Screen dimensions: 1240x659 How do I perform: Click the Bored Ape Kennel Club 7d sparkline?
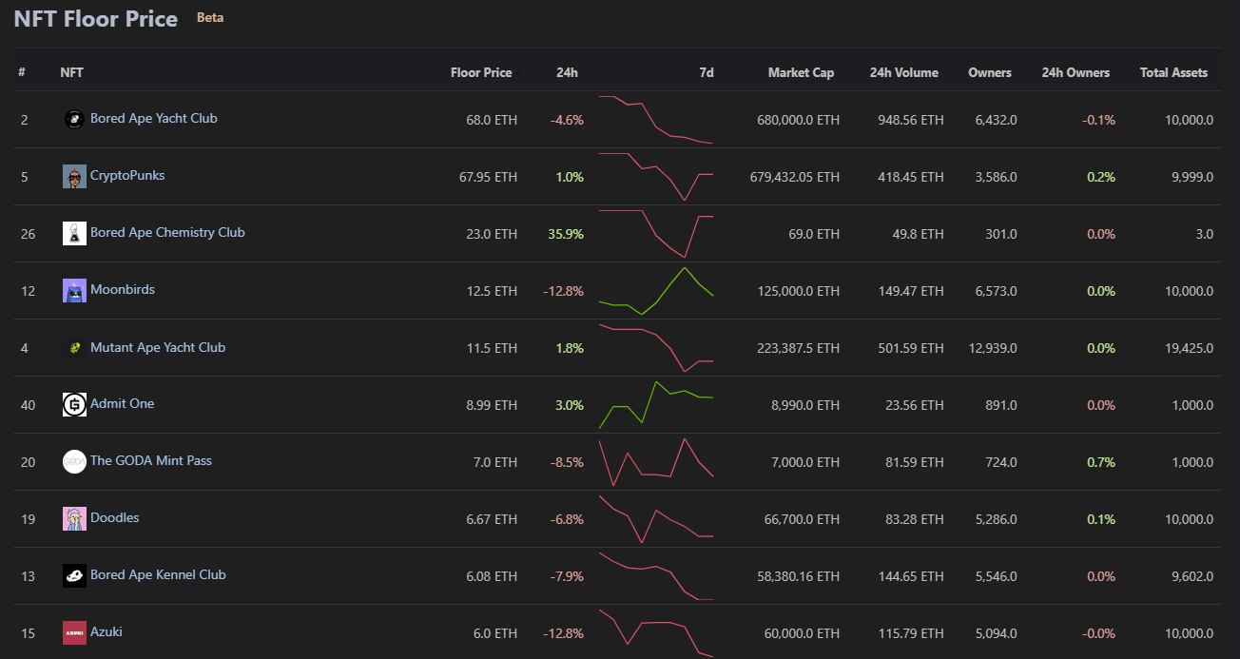click(656, 576)
